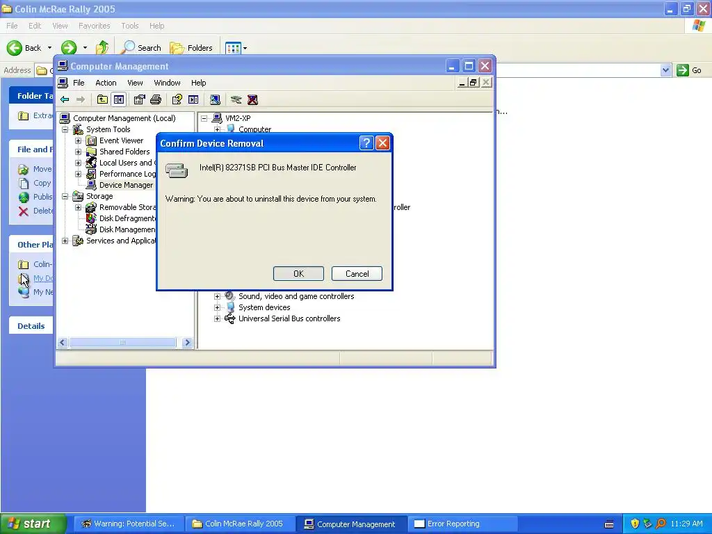Viewport: 712px width, 534px height.
Task: Click the Show/Hide Action Pane icon
Action: [193, 100]
